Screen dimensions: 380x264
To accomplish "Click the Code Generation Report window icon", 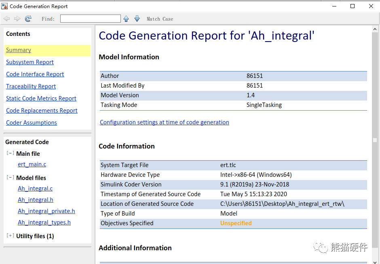I will [4, 6].
